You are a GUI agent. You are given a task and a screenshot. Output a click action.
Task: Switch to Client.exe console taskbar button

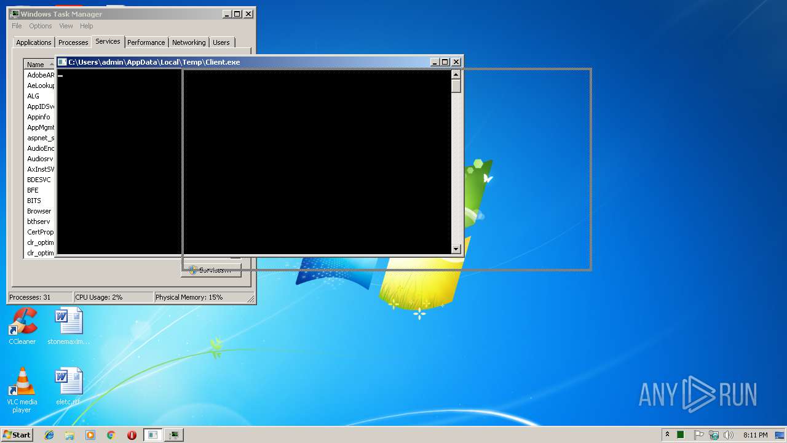(x=153, y=435)
